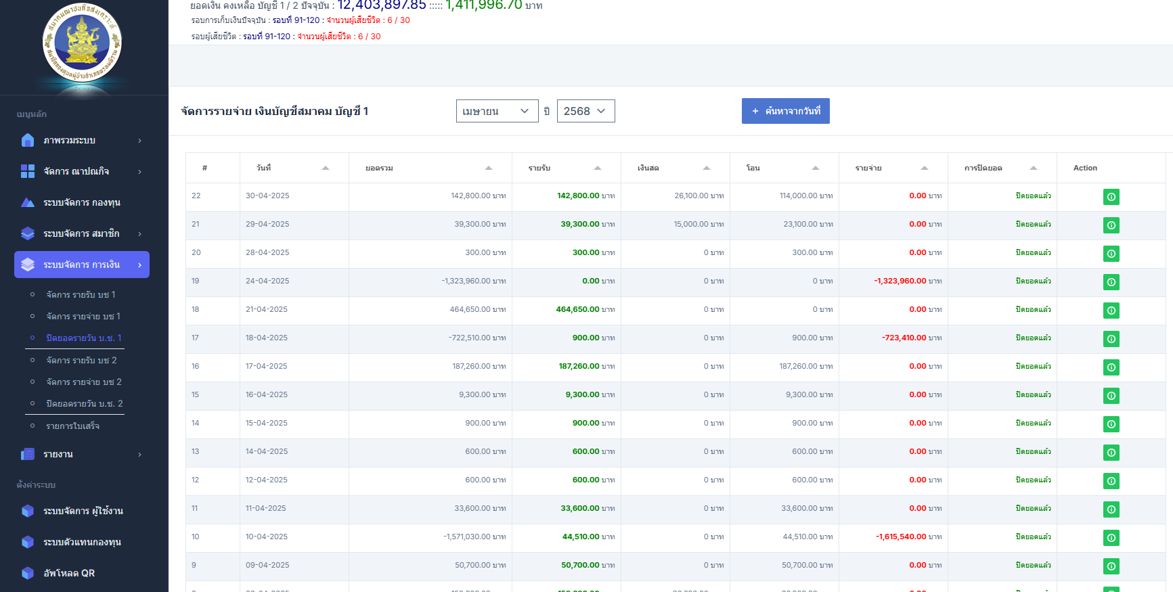The width and height of the screenshot is (1173, 592).
Task: Open จัดการ รายจ่าย บช 2 submenu item
Action: point(84,382)
